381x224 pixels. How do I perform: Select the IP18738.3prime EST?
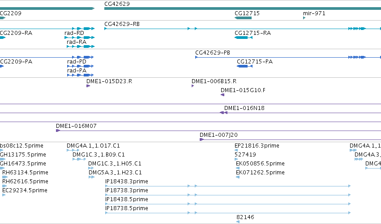pos(228,195)
